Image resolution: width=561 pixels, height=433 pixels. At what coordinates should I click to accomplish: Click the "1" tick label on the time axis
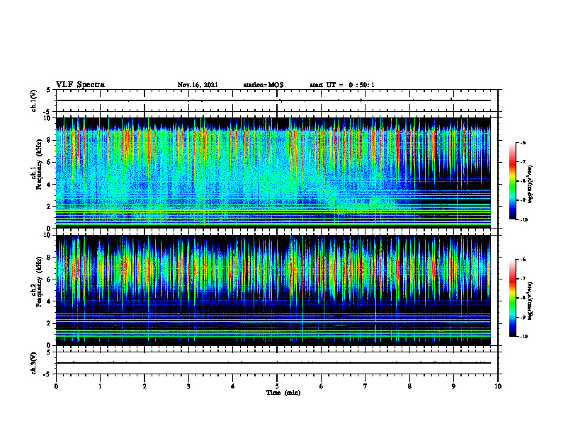point(100,386)
